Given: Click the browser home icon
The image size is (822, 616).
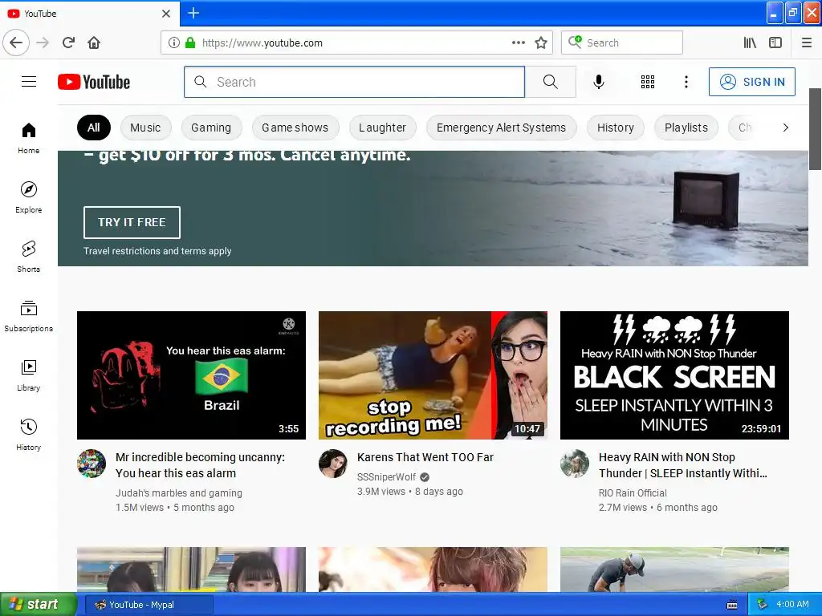Looking at the screenshot, I should click(x=94, y=43).
